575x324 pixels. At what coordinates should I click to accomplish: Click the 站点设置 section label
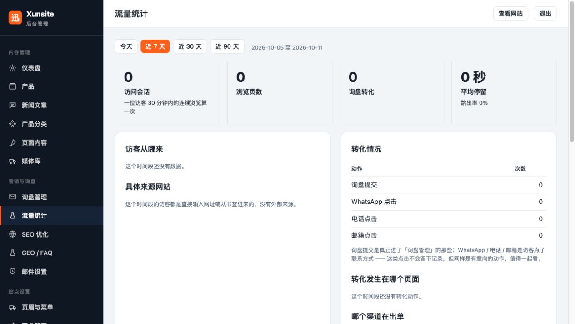[x=19, y=292]
